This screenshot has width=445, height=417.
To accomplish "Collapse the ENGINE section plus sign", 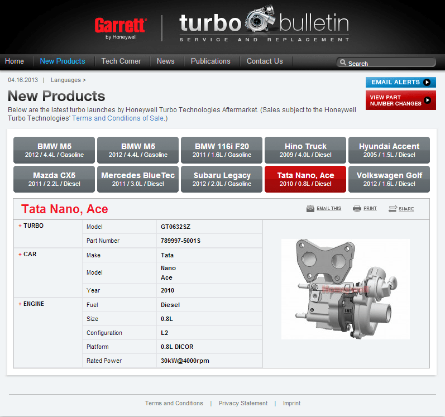I will click(20, 304).
